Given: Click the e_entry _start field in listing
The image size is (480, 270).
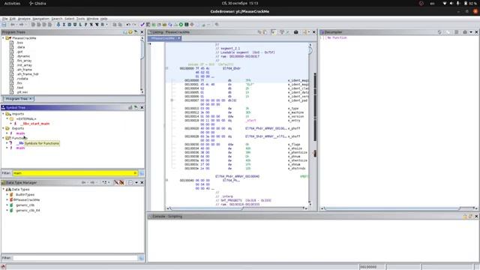Looking at the screenshot, I should click(x=251, y=121).
